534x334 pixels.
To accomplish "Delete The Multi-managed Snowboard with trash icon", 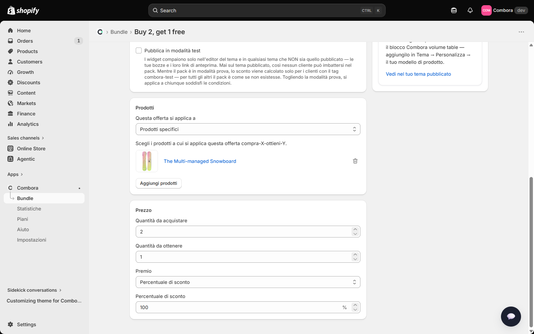I will [355, 161].
